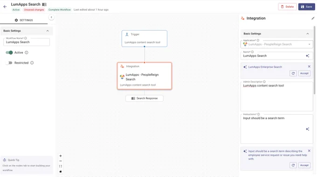
Task: Show info about the Name field
Action: [x=252, y=52]
